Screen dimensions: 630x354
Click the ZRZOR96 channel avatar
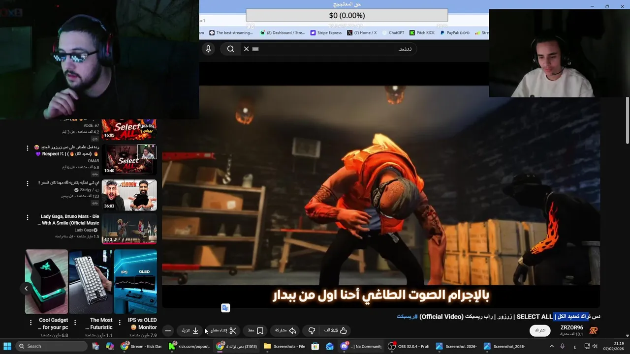(593, 330)
